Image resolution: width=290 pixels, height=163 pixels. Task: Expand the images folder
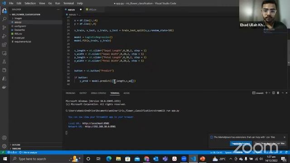click(18, 18)
